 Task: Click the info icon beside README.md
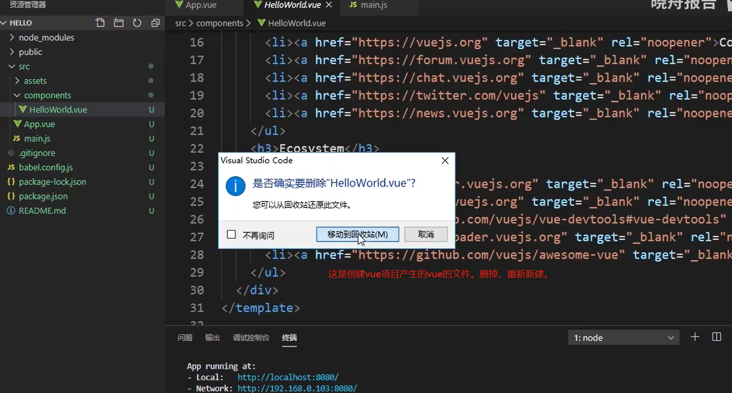point(11,211)
